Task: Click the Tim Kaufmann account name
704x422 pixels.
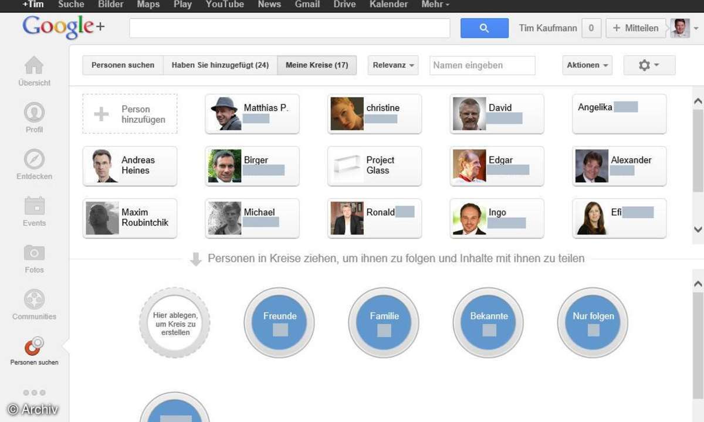Action: pyautogui.click(x=548, y=28)
